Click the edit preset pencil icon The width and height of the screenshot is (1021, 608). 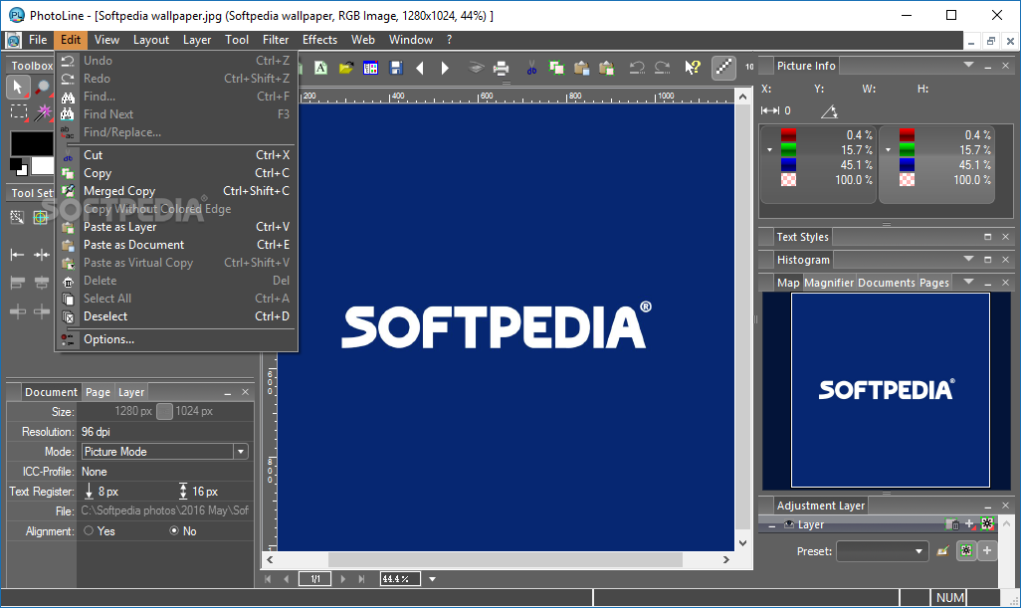pyautogui.click(x=942, y=551)
